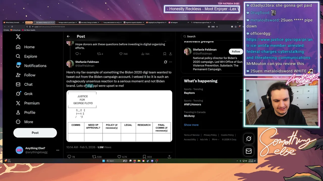Open the McAvoy trending topic
Image resolution: width=323 pixels, height=181 pixels.
189,116
